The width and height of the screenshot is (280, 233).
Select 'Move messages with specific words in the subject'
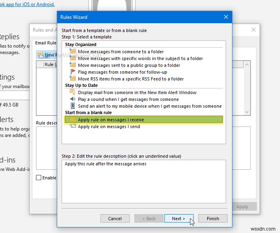(x=140, y=58)
